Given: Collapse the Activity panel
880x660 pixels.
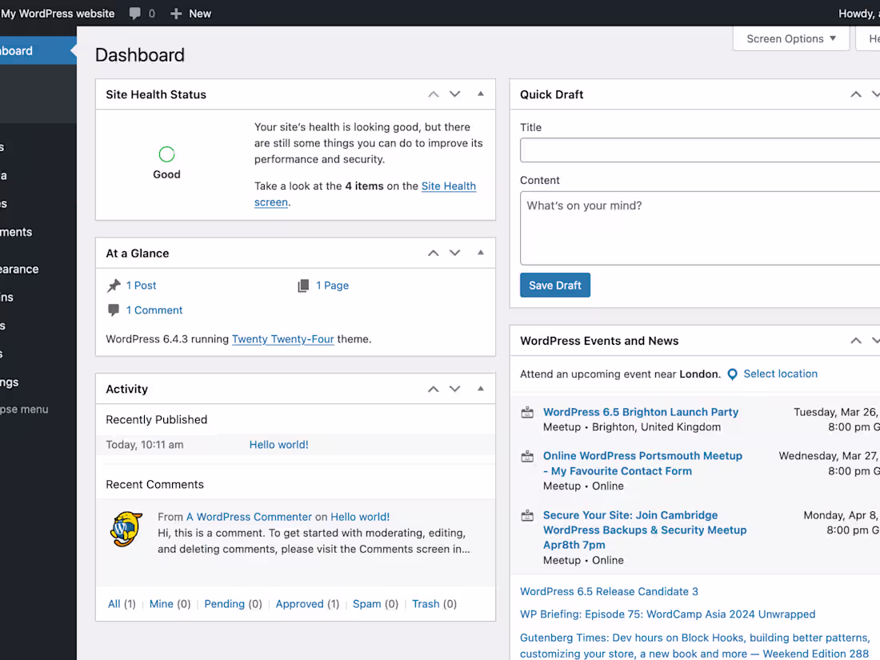Looking at the screenshot, I should [481, 388].
